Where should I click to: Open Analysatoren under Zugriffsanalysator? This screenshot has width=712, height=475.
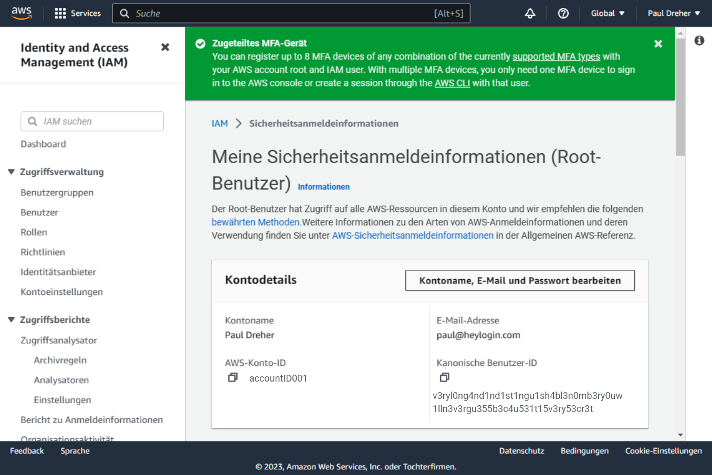tap(61, 381)
